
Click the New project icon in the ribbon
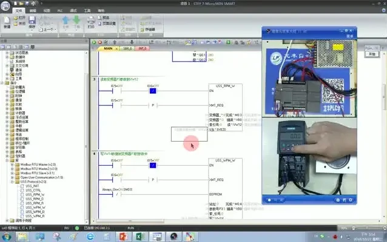pyautogui.click(x=7, y=21)
